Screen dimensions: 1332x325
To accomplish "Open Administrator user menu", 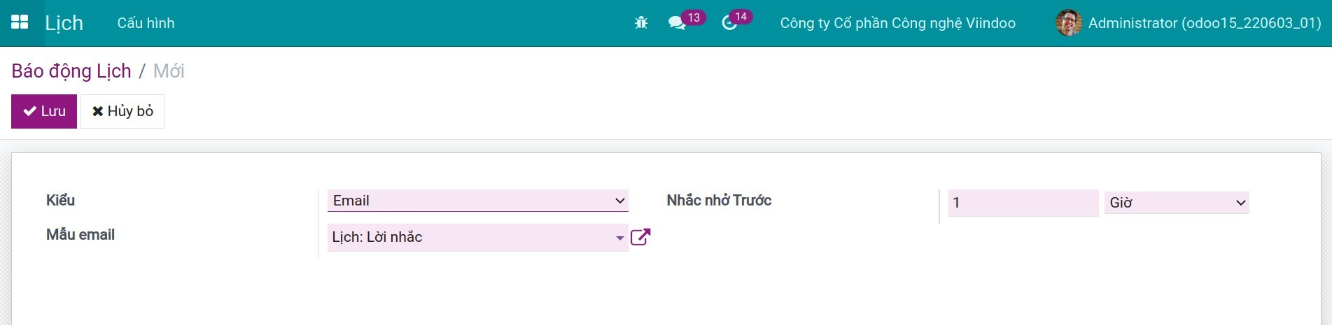I will (1188, 23).
